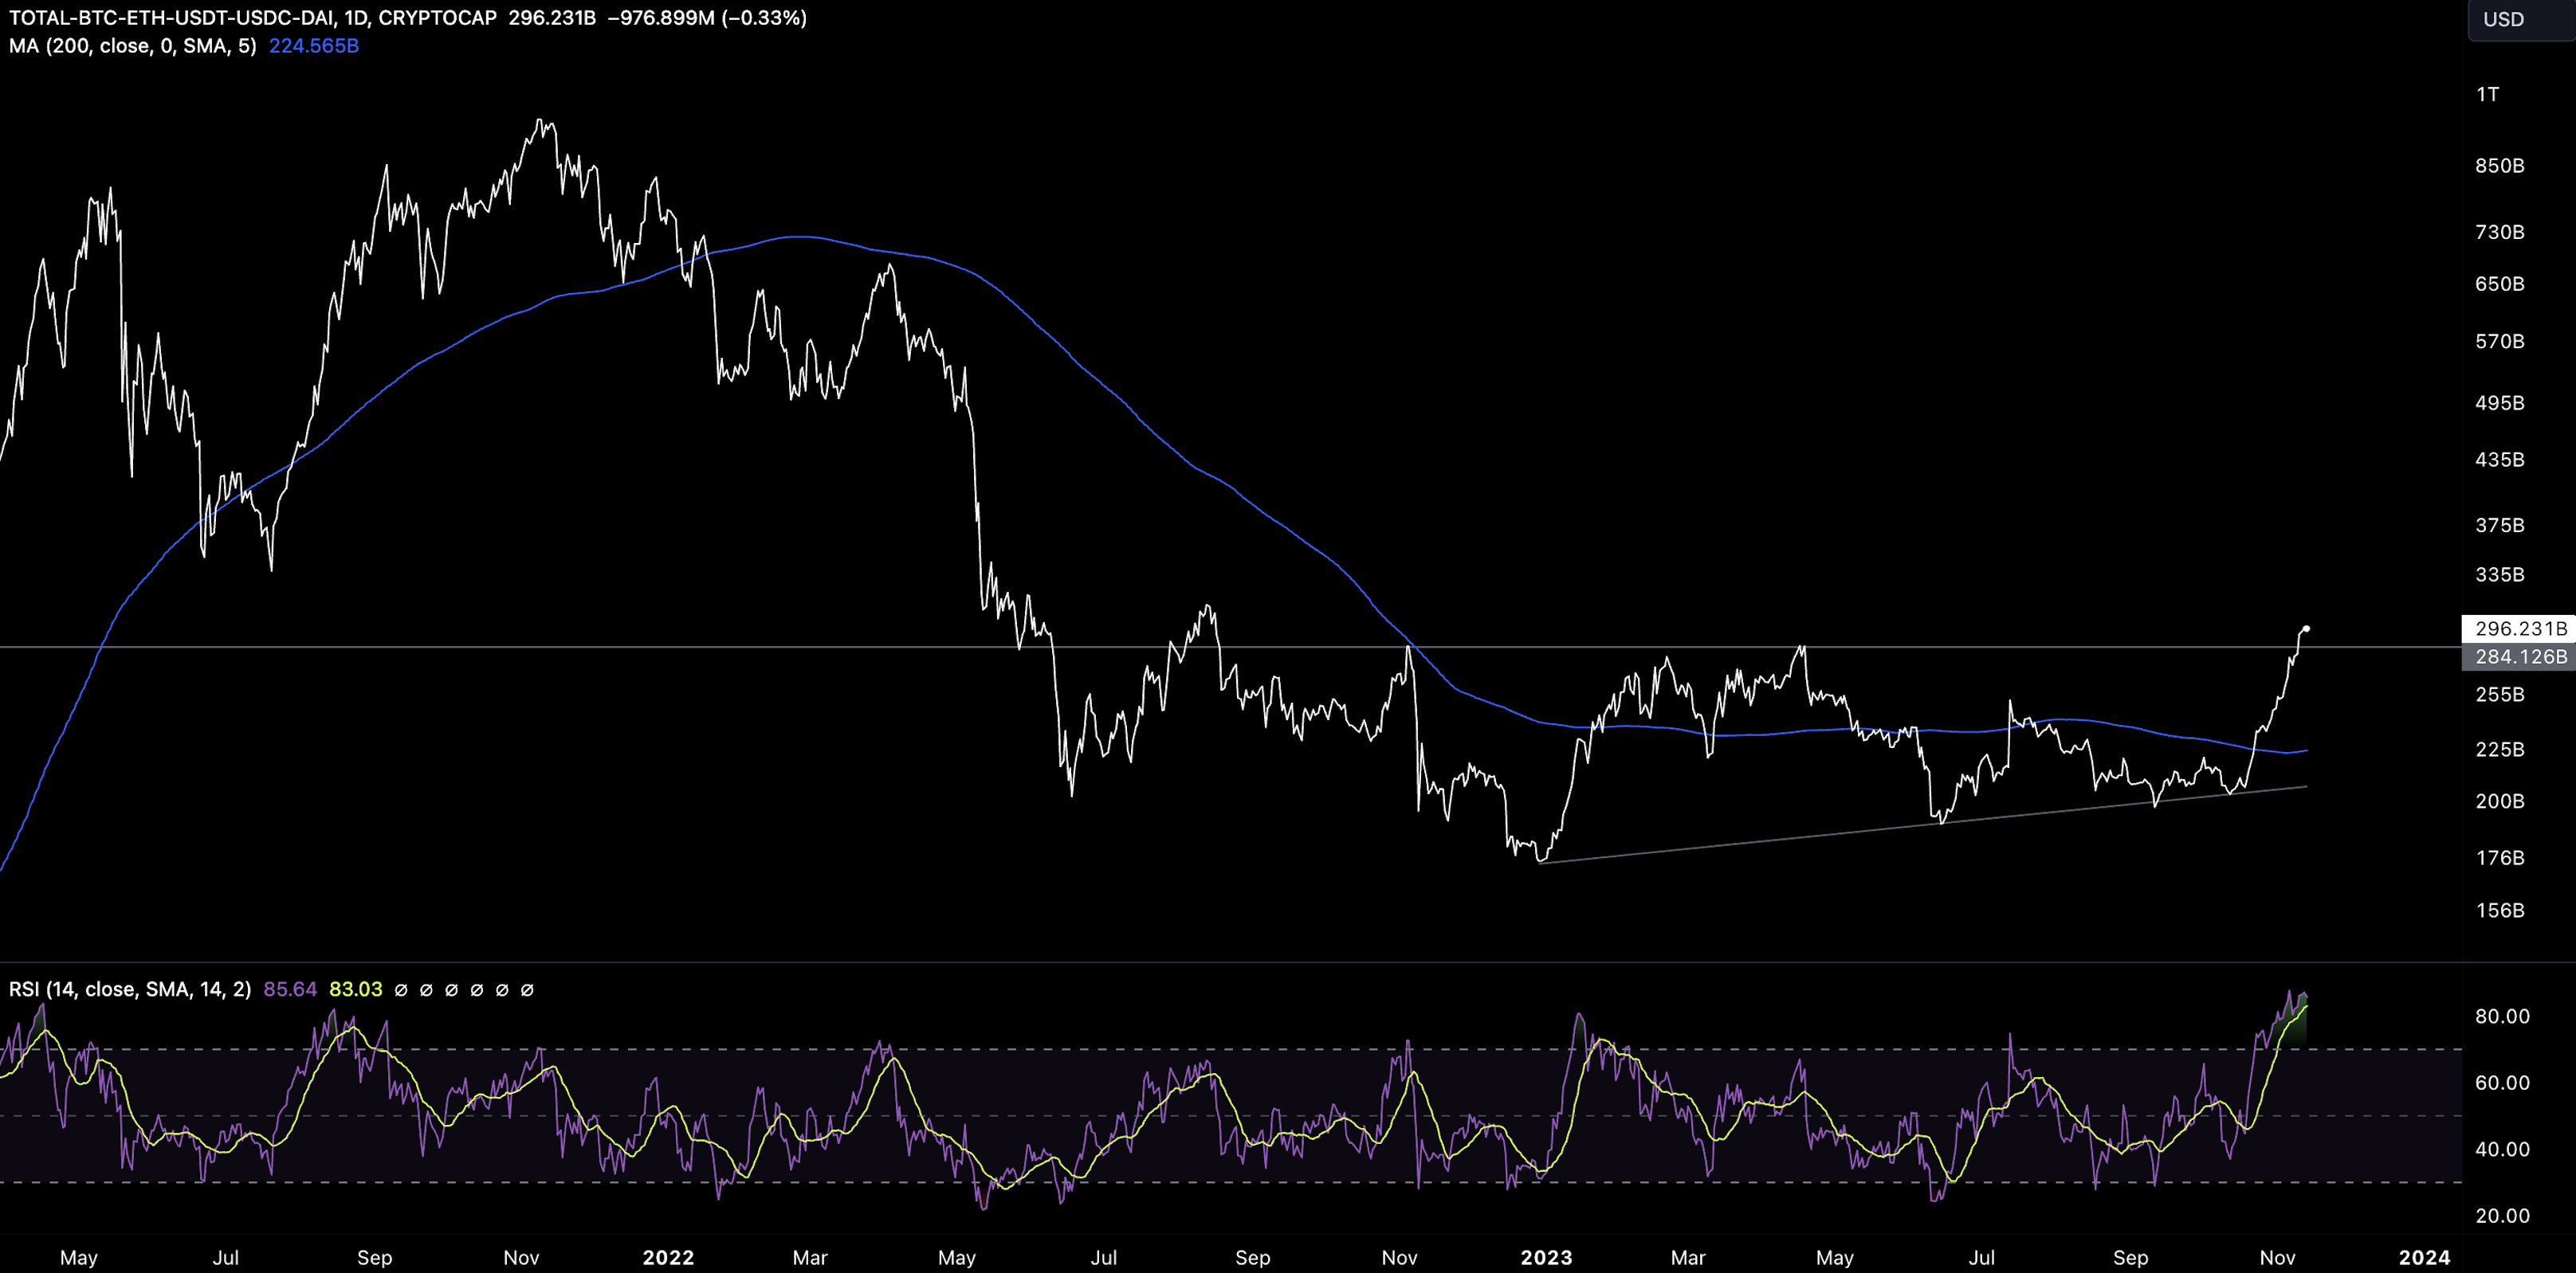Click the 296.231B current price label
Image resolution: width=2576 pixels, height=1273 pixels.
point(2520,629)
